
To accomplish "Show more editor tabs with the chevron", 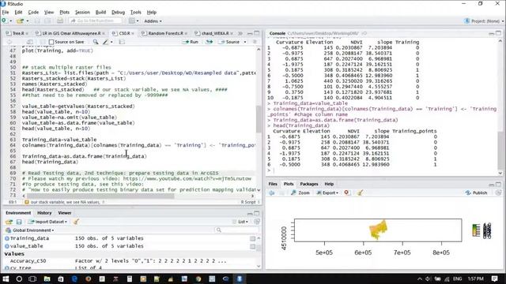I will pos(240,33).
